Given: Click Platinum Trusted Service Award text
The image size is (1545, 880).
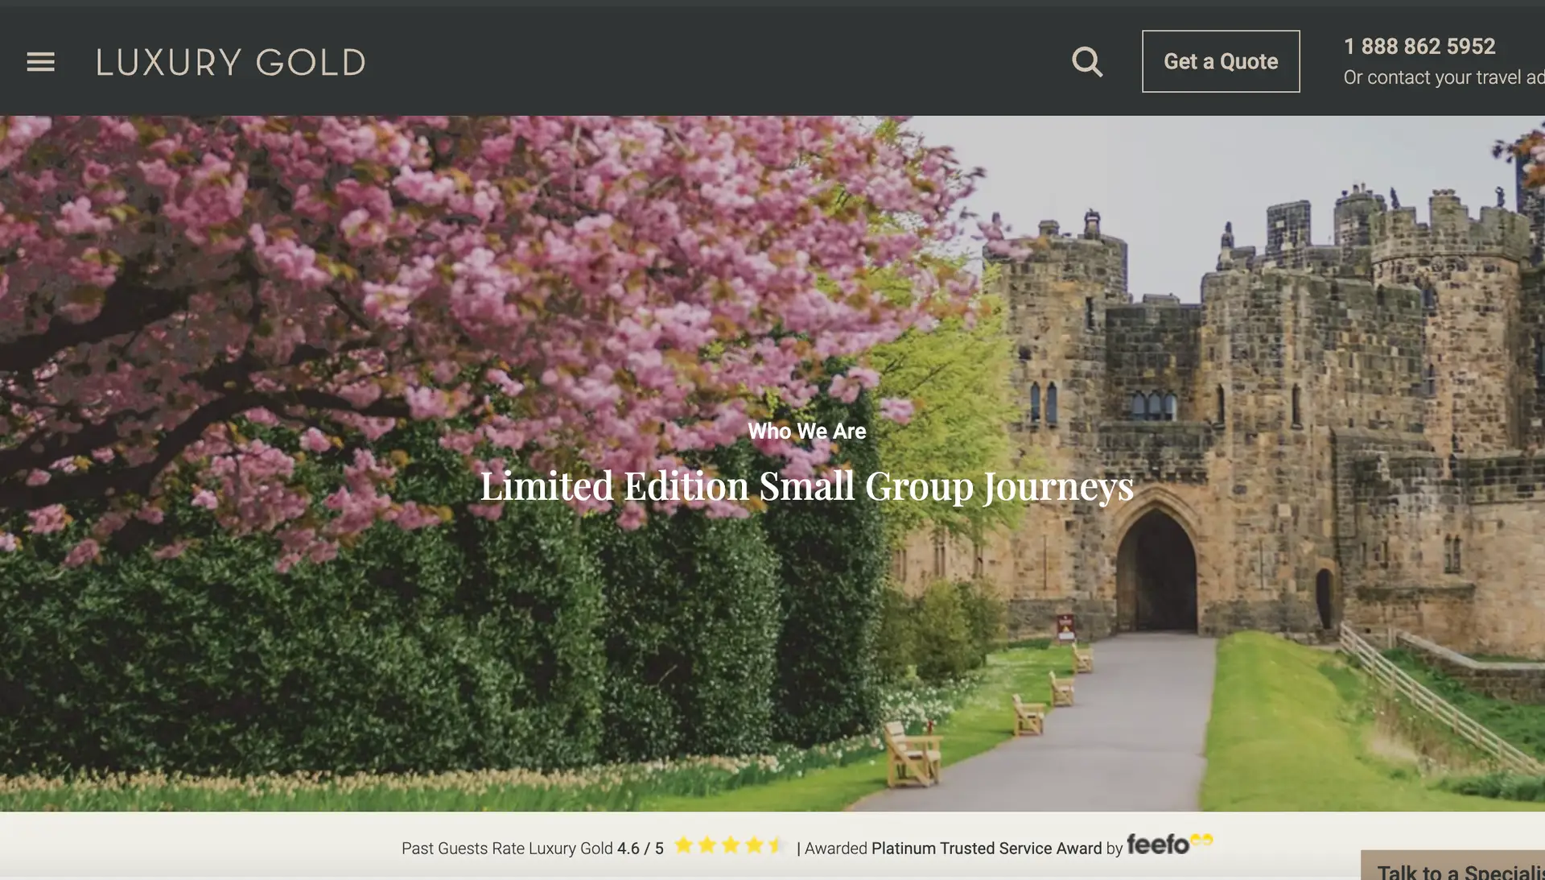Looking at the screenshot, I should (987, 848).
